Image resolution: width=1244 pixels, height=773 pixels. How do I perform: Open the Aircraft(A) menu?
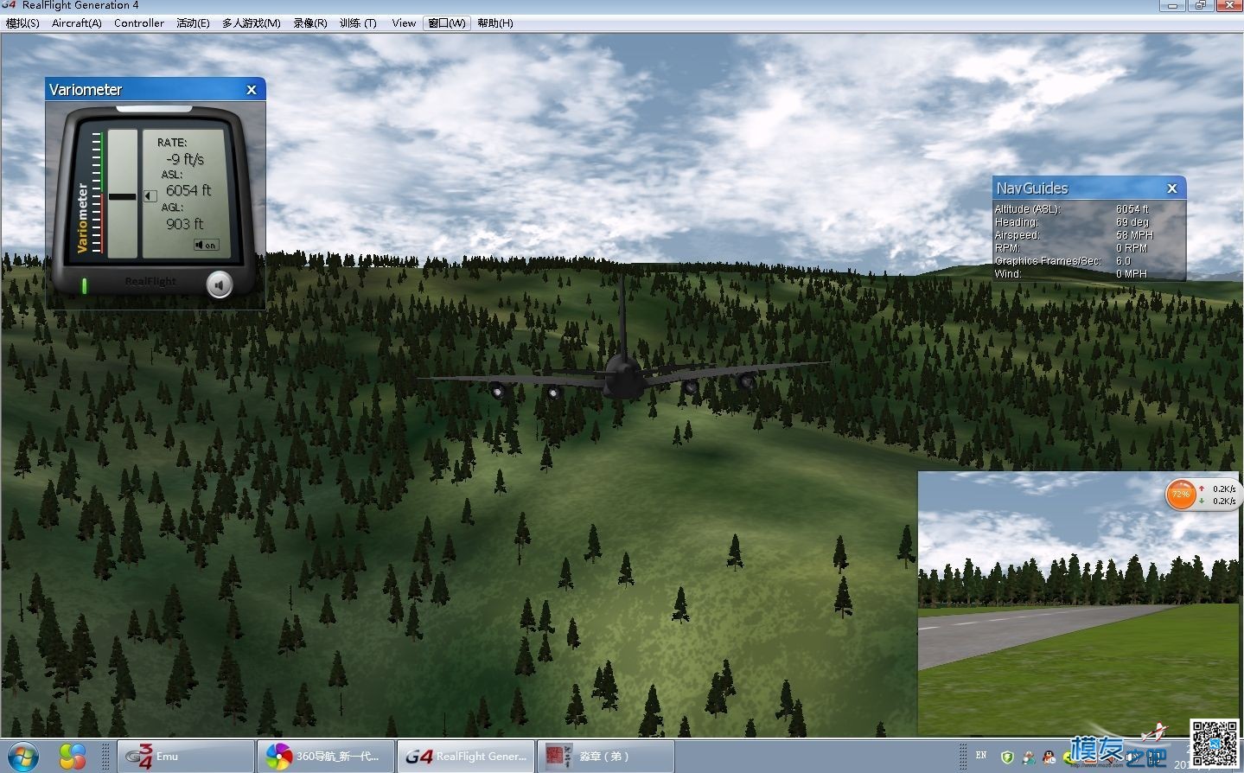[x=76, y=23]
